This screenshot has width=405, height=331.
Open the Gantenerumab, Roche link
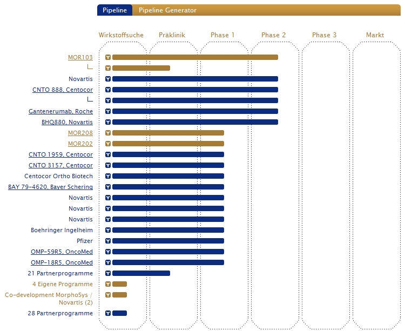(x=60, y=111)
